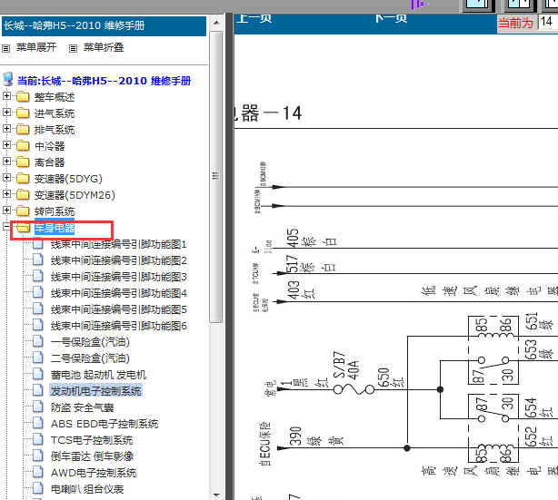Click the 变速器(5DYG) folder icon

point(23,178)
